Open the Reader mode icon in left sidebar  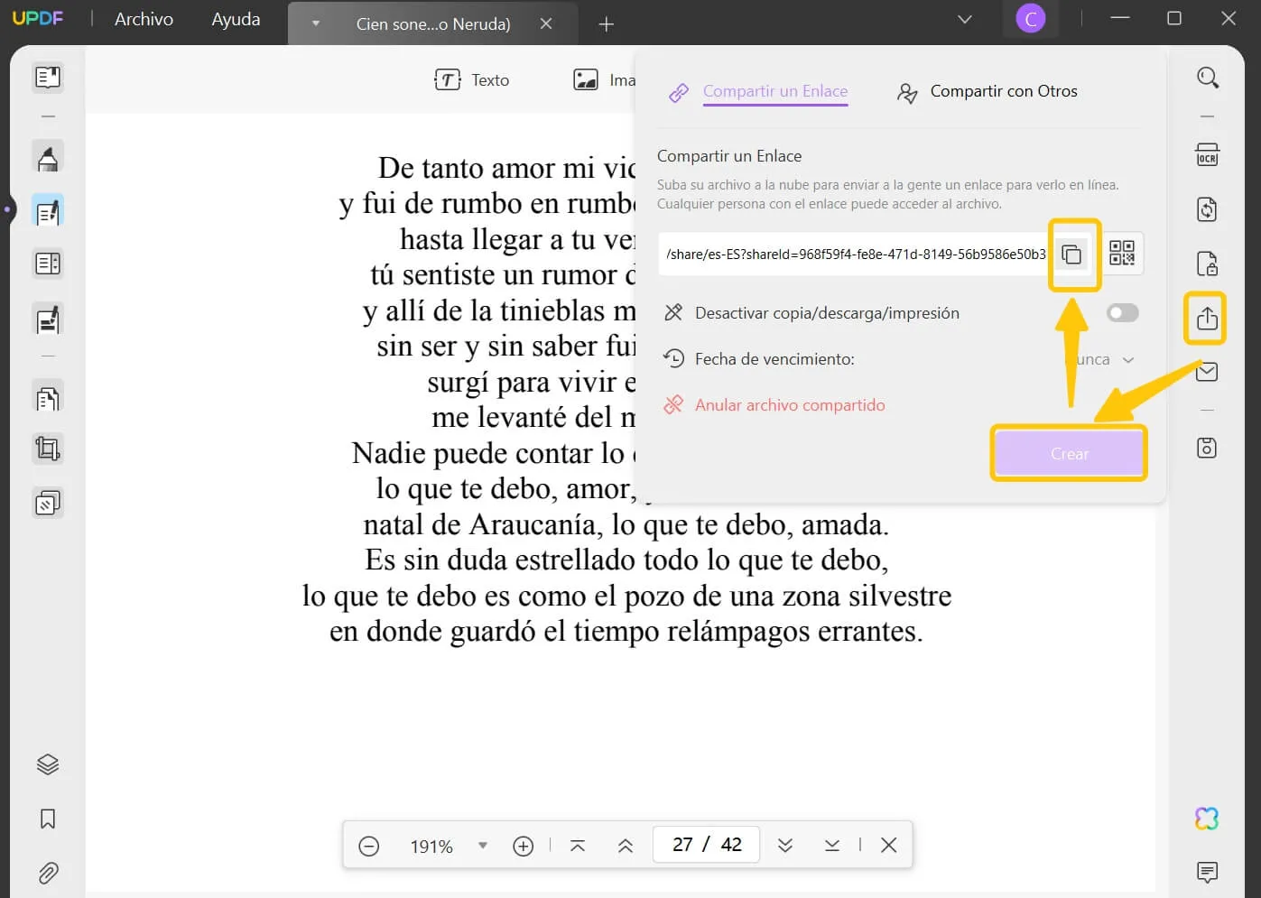pyautogui.click(x=48, y=78)
